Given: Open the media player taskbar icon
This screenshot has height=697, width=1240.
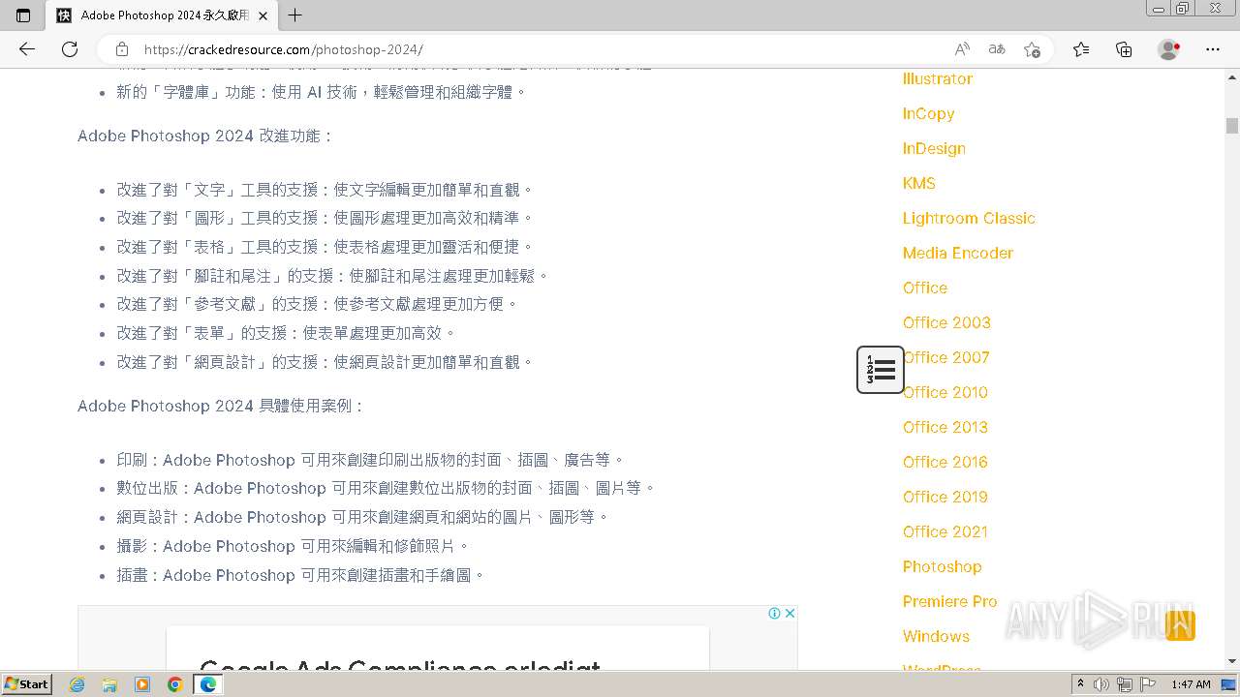Looking at the screenshot, I should pyautogui.click(x=142, y=684).
